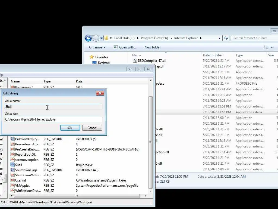
Task: Click the Shell value string icon
Action: point(12,165)
